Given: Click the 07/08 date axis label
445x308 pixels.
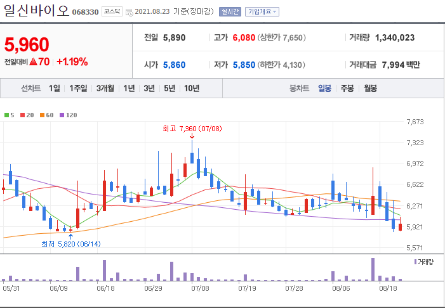Looking at the screenshot, I should [200, 289].
